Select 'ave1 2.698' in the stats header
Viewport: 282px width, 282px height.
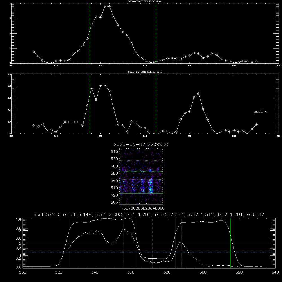click(x=109, y=215)
